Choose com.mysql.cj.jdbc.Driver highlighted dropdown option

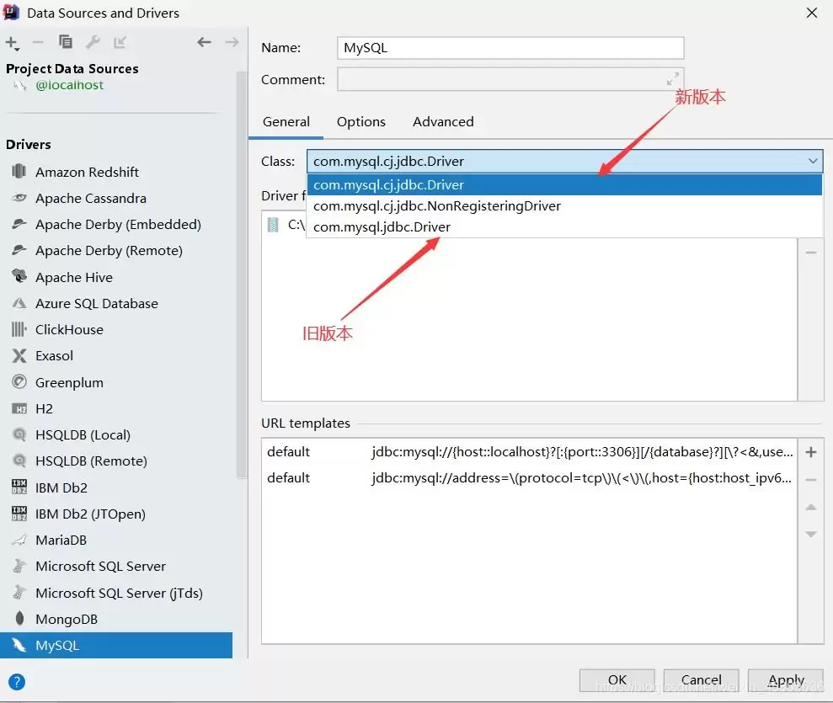pos(564,184)
